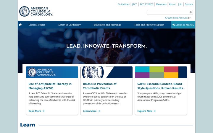The width and height of the screenshot is (213, 133).
Task: Click the colorful blocks image on SAPs card
Action: [x=161, y=72]
